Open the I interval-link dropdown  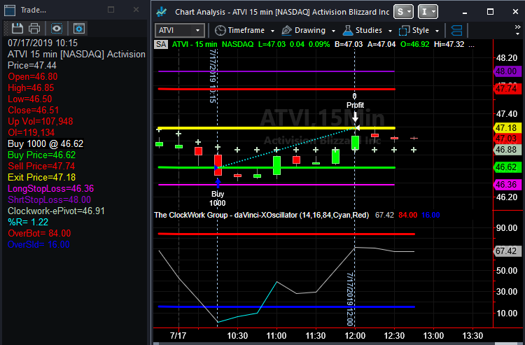point(428,12)
